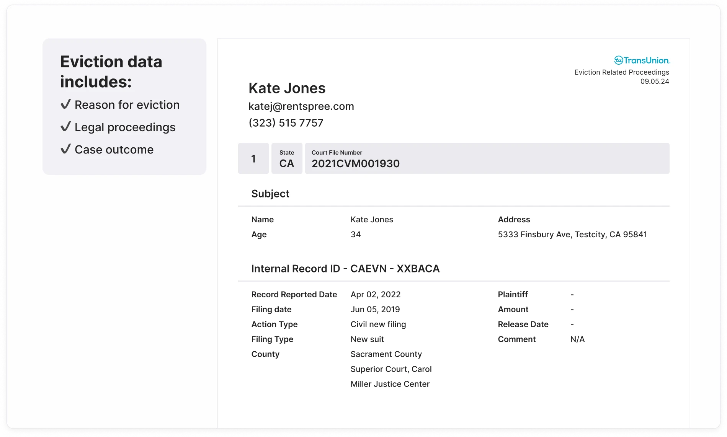Click the TransUnion logo icon
727x437 pixels.
[x=619, y=60]
